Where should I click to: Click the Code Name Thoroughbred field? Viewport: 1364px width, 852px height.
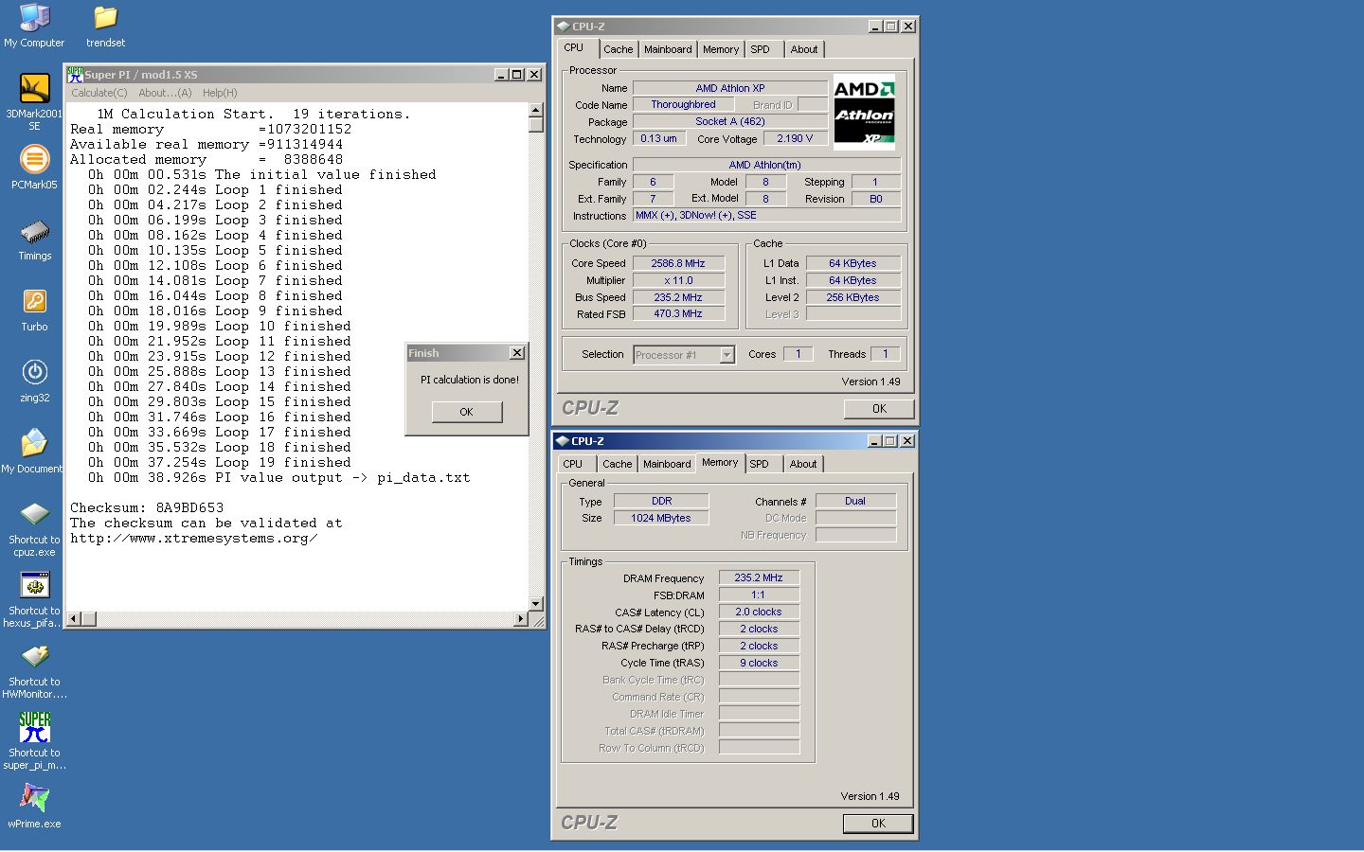coord(683,104)
